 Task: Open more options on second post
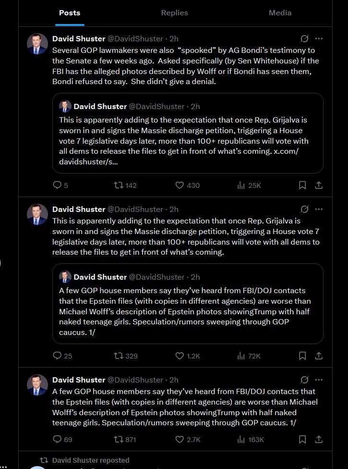pos(319,209)
